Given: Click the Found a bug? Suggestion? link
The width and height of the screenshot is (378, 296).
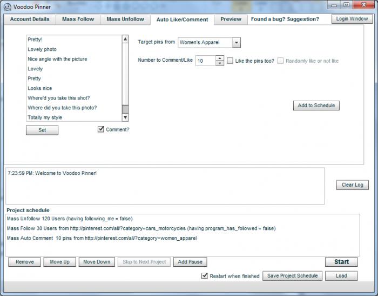Looking at the screenshot, I should pos(285,19).
